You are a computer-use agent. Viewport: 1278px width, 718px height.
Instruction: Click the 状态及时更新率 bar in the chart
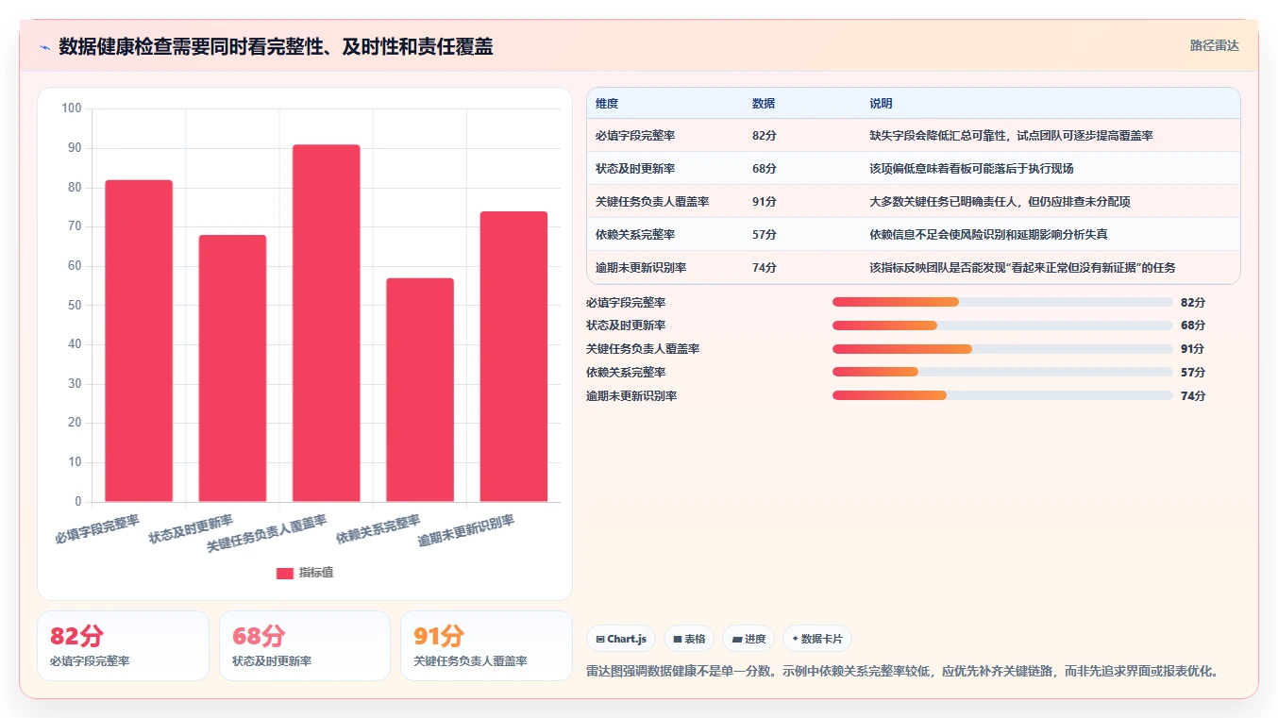coord(232,368)
